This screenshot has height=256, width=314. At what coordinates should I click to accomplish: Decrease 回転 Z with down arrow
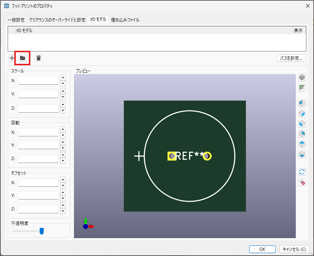pyautogui.click(x=63, y=161)
